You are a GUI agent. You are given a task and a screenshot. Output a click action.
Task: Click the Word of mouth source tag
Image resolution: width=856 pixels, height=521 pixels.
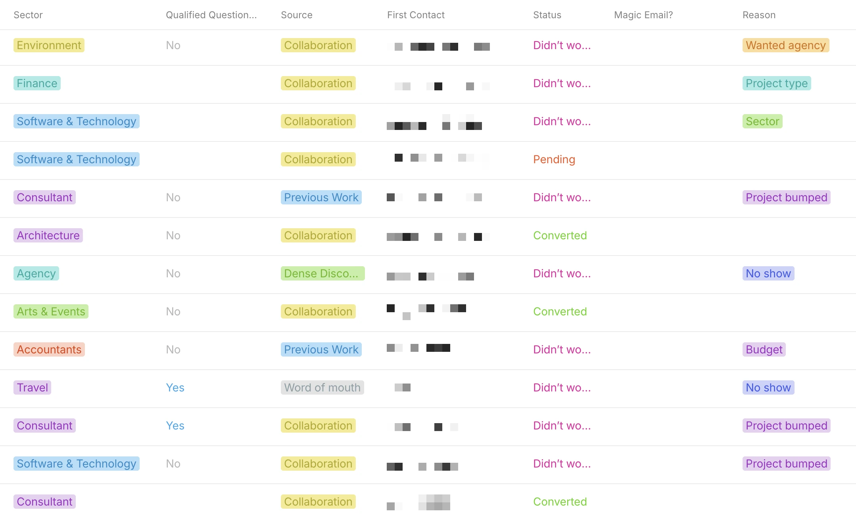click(322, 387)
